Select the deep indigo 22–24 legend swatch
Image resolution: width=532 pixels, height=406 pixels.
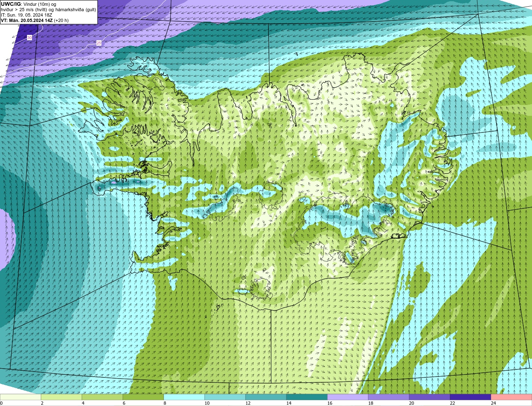(x=470, y=397)
